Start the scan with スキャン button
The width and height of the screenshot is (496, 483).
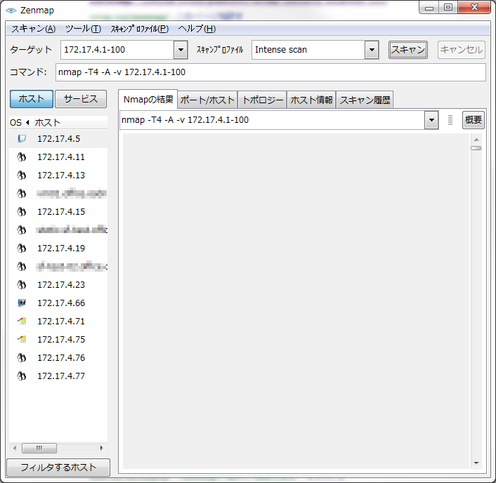pyautogui.click(x=408, y=50)
